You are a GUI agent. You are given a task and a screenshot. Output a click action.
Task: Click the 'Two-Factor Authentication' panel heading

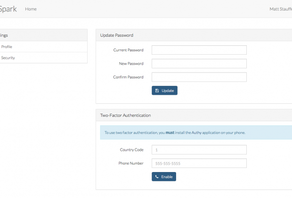pyautogui.click(x=126, y=115)
